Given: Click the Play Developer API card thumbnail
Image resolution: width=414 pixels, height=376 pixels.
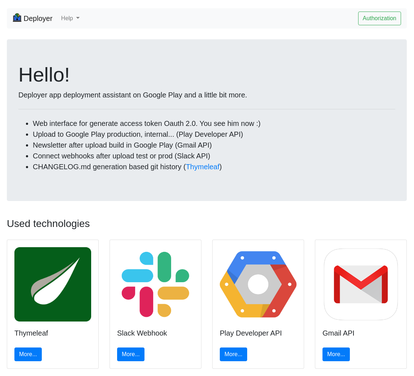Looking at the screenshot, I should [258, 284].
